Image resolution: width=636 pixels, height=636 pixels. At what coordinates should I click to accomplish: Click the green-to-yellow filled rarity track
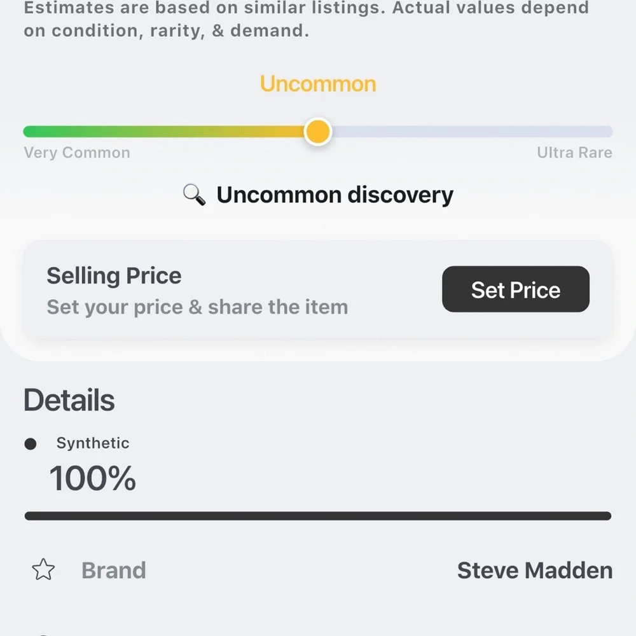pos(164,132)
